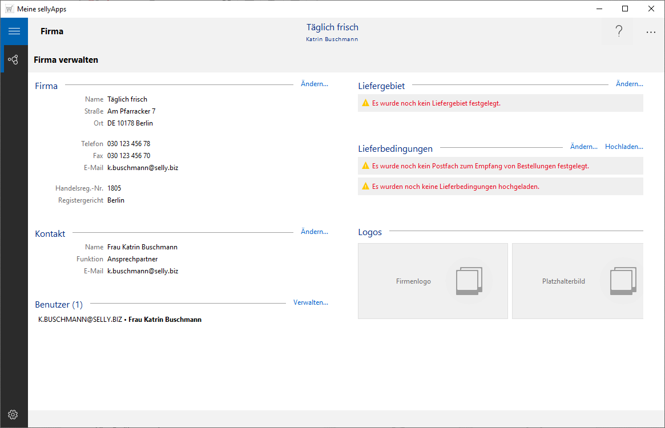The width and height of the screenshot is (665, 428).
Task: Select the Firmenlogo tile
Action: pyautogui.click(x=414, y=281)
